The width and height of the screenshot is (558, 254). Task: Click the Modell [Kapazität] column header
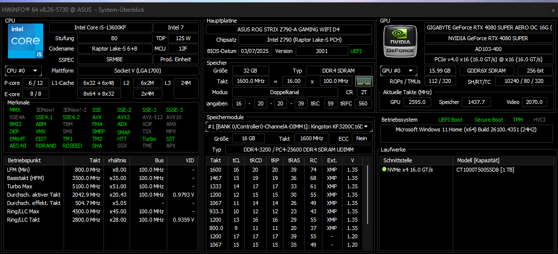click(x=503, y=161)
